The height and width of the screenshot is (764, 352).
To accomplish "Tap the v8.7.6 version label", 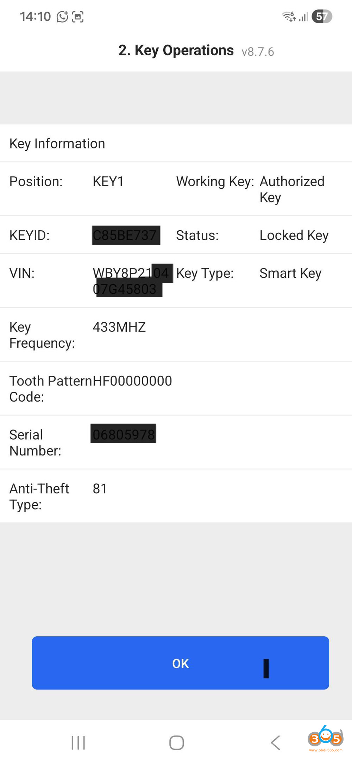I will (x=258, y=52).
